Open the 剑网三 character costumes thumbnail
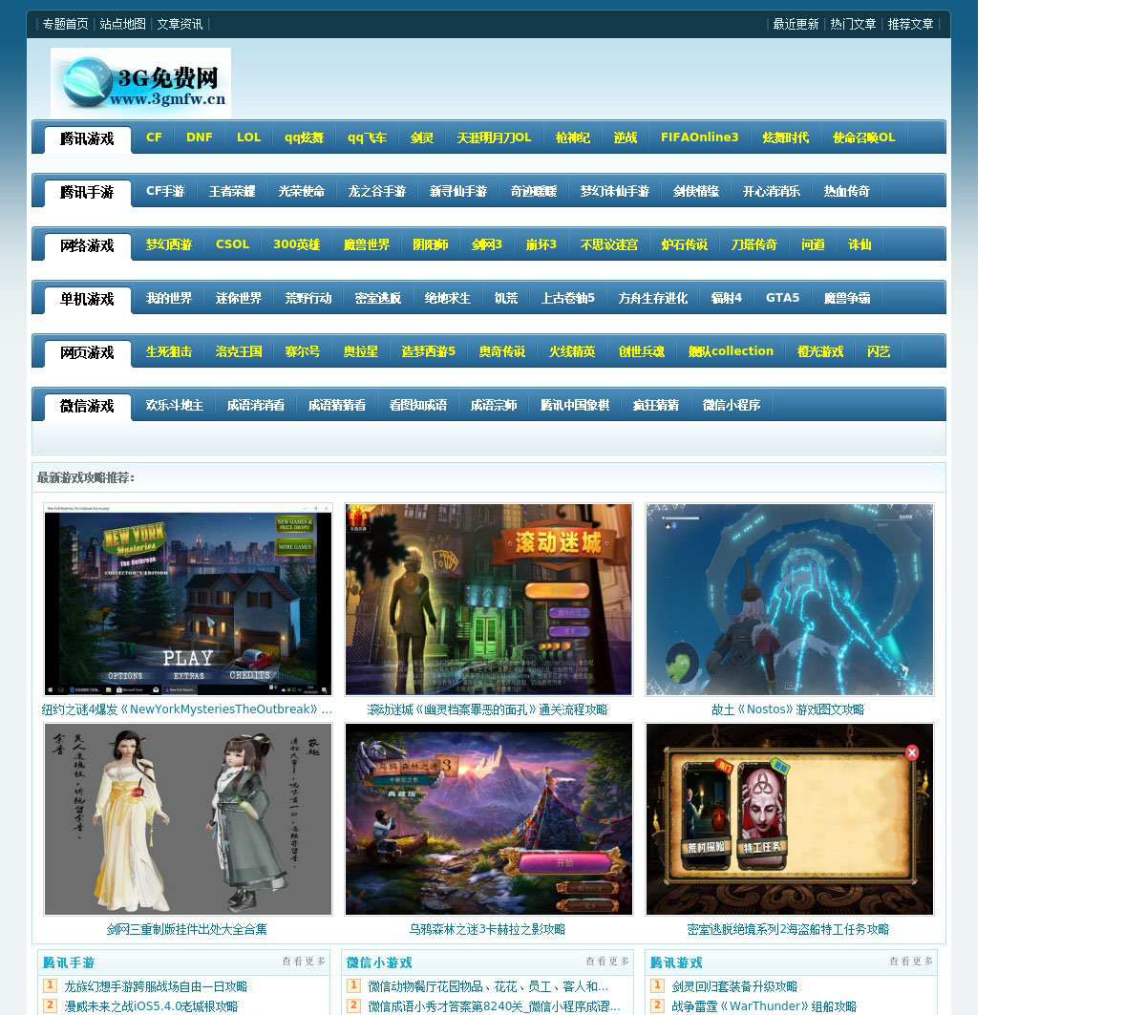 click(187, 819)
